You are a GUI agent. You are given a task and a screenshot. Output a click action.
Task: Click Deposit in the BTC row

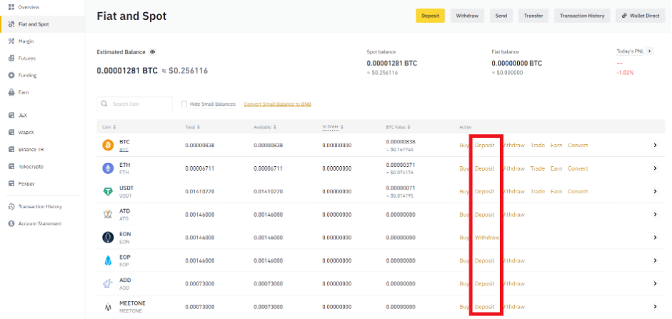(x=484, y=145)
